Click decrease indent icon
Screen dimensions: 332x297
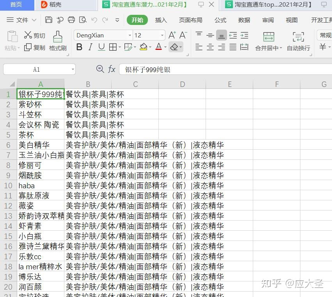click(x=233, y=35)
